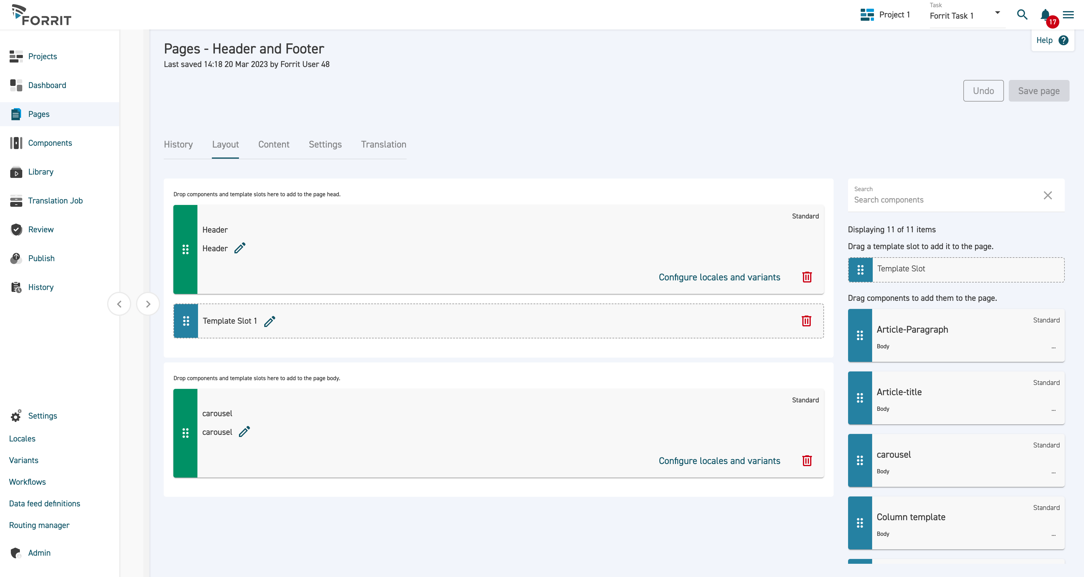Viewport: 1084px width, 577px height.
Task: Open notifications bell with 17 badge
Action: 1046,15
